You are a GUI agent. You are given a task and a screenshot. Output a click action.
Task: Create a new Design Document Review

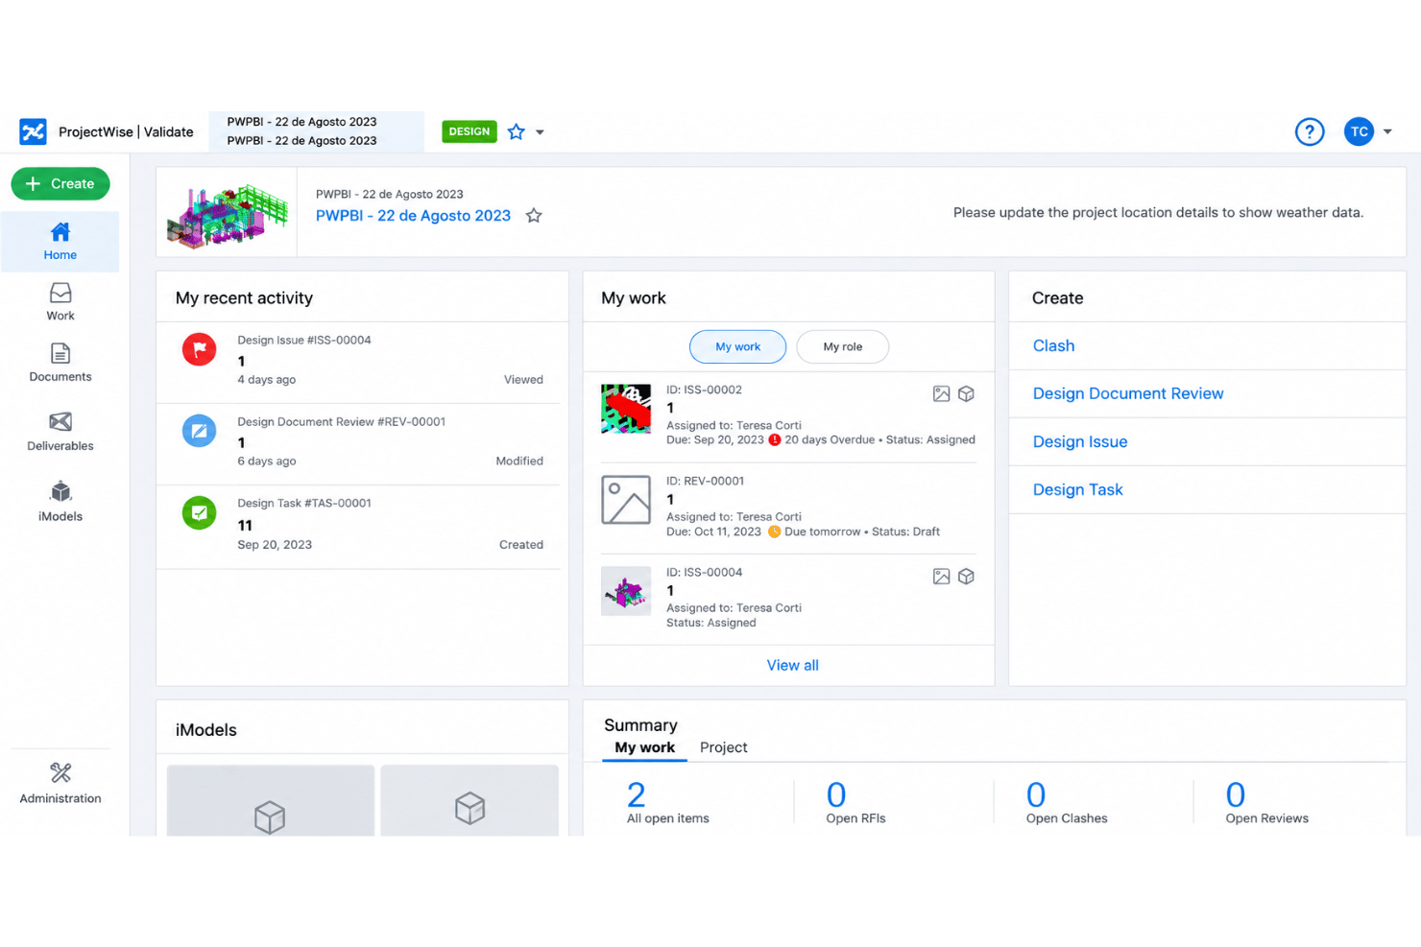[x=1128, y=393]
